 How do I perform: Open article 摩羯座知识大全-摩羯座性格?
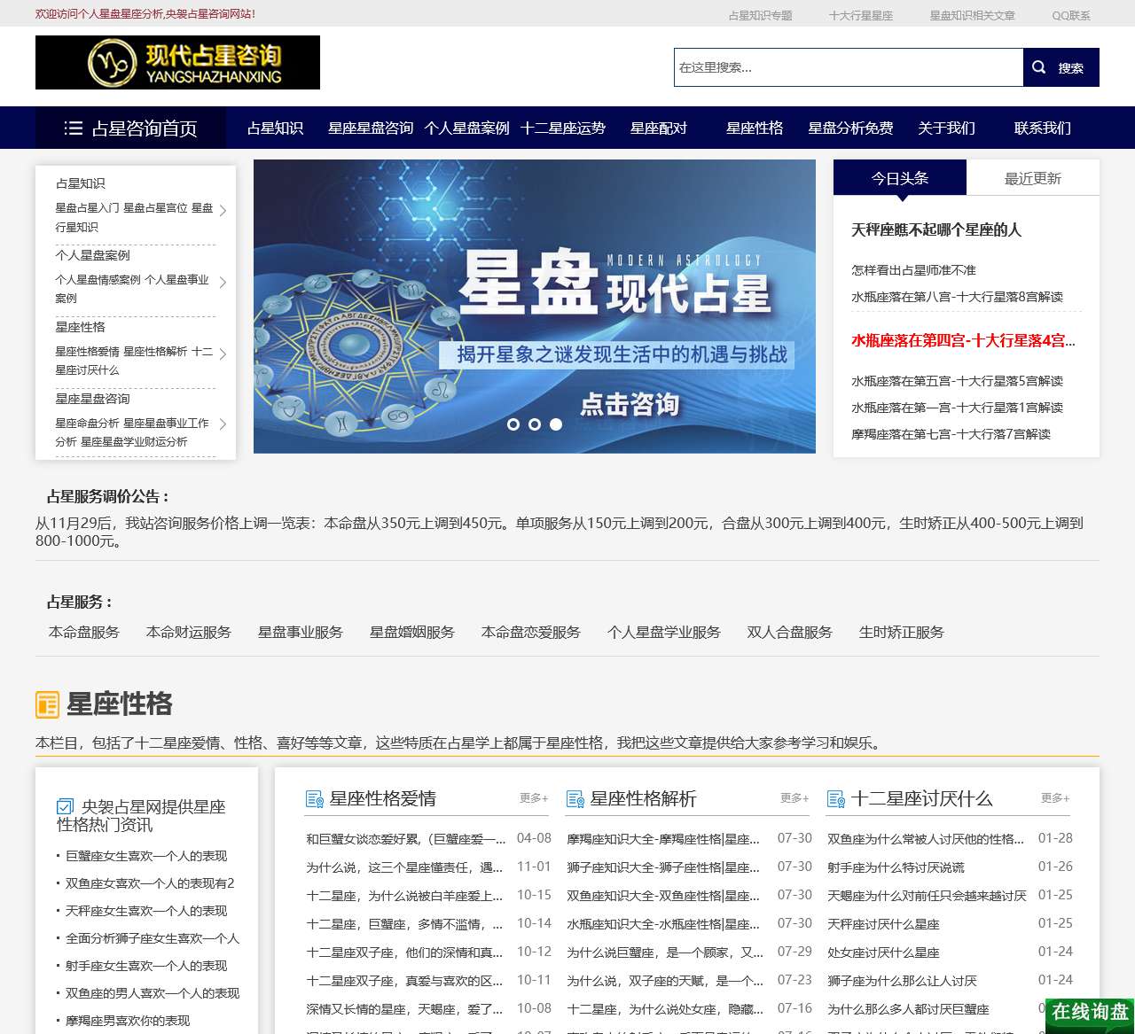(663, 839)
